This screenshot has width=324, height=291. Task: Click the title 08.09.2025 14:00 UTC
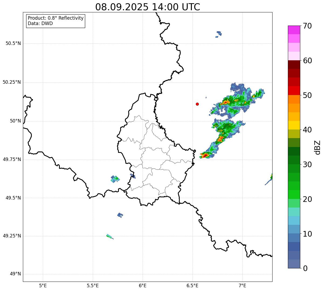click(x=148, y=7)
